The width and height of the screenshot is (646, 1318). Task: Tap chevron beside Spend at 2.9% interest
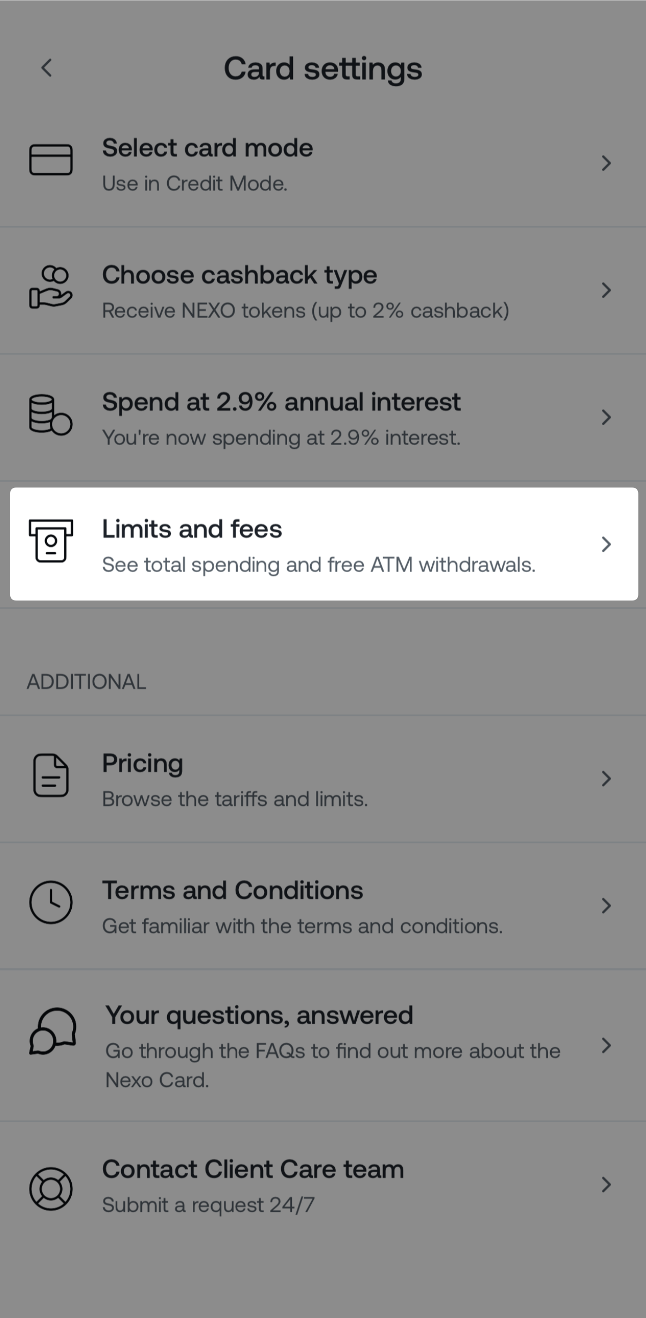tap(606, 417)
